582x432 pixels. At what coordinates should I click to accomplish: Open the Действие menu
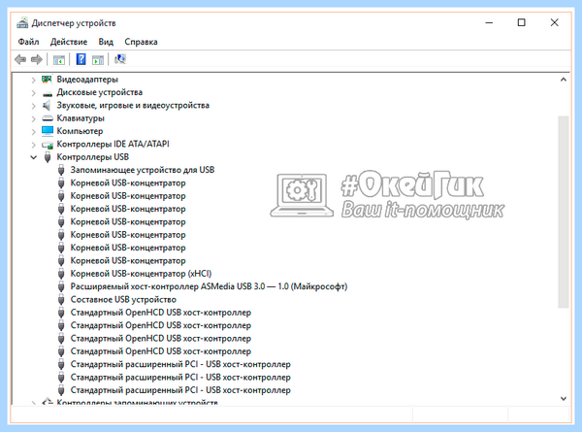point(69,42)
